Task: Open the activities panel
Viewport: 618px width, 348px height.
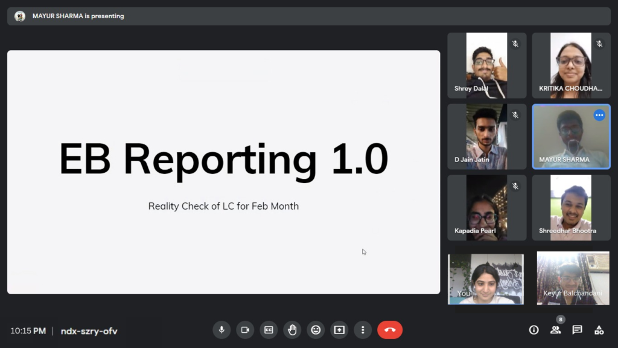Action: click(x=599, y=330)
